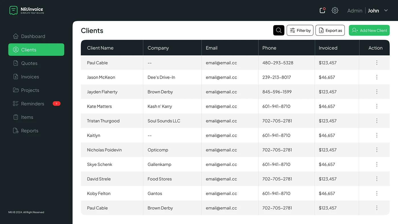The image size is (398, 224).
Task: Open action menu for Koby Felton
Action: click(377, 193)
